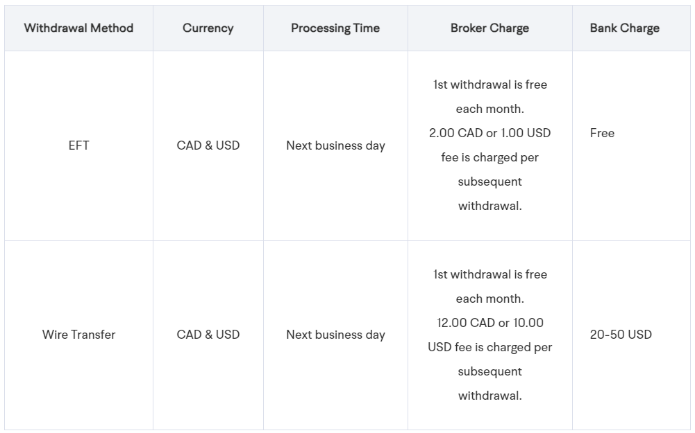The image size is (695, 433).
Task: Click the 2.00 CAD or 1.00 USD text
Action: 489,133
